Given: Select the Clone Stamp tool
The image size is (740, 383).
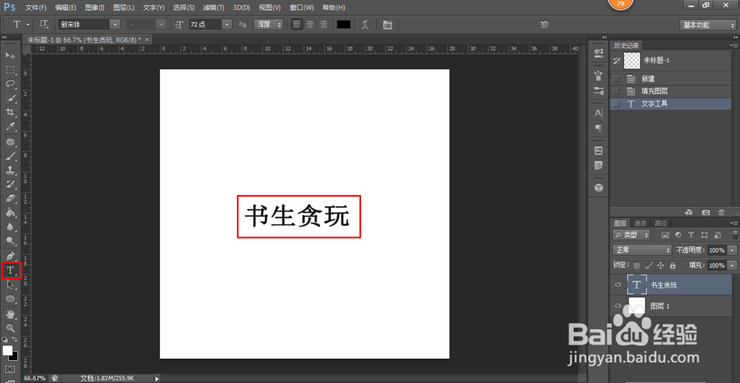Looking at the screenshot, I should point(10,170).
